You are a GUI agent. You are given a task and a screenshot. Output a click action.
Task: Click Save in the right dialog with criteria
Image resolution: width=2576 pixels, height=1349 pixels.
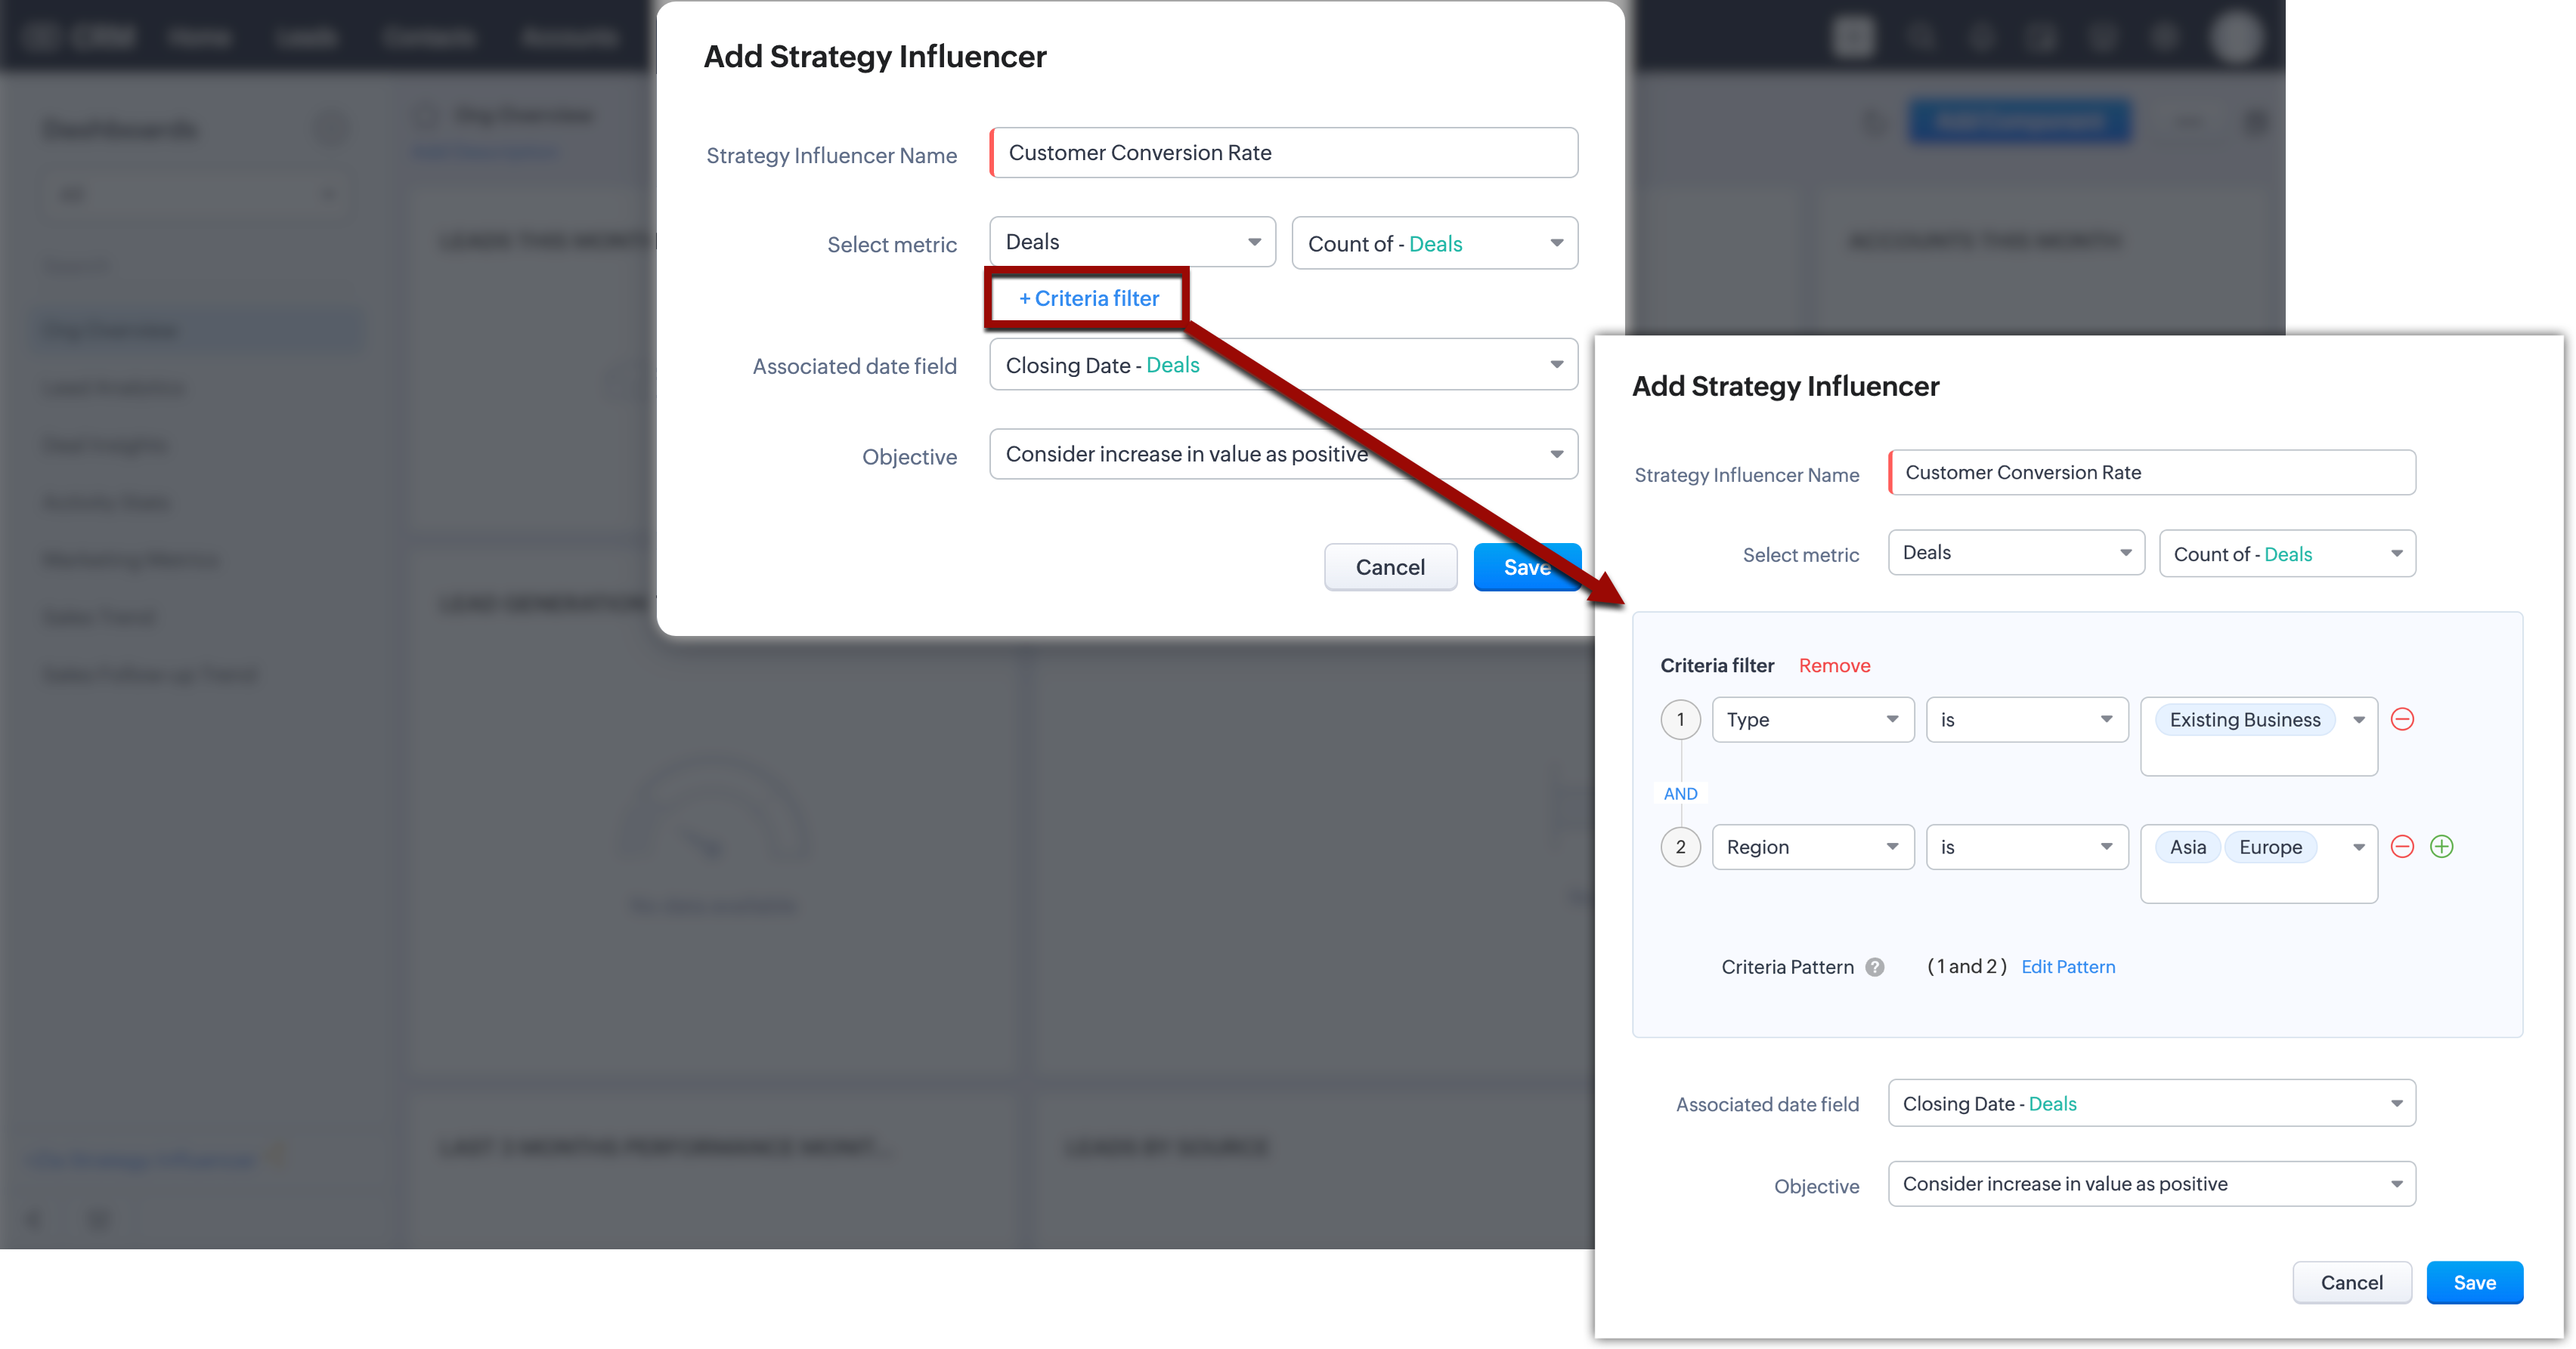(2474, 1282)
